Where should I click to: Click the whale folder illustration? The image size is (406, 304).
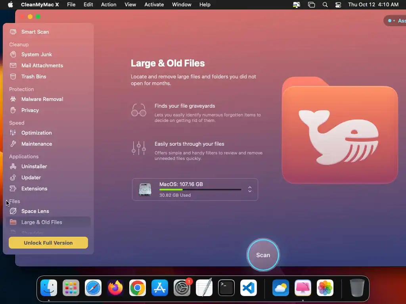click(340, 130)
